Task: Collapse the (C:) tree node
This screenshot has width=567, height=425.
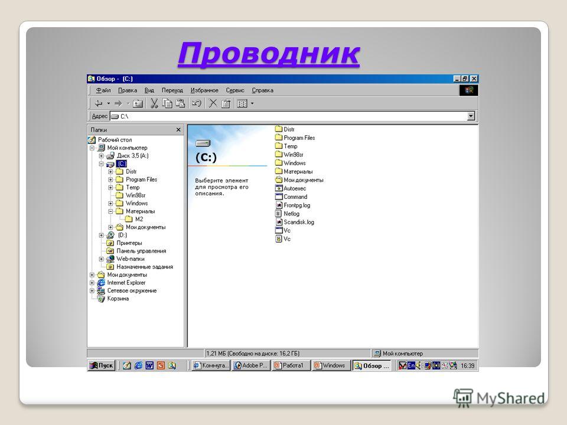Action: [102, 164]
